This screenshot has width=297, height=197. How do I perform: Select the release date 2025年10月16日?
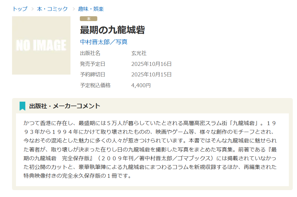151,64
